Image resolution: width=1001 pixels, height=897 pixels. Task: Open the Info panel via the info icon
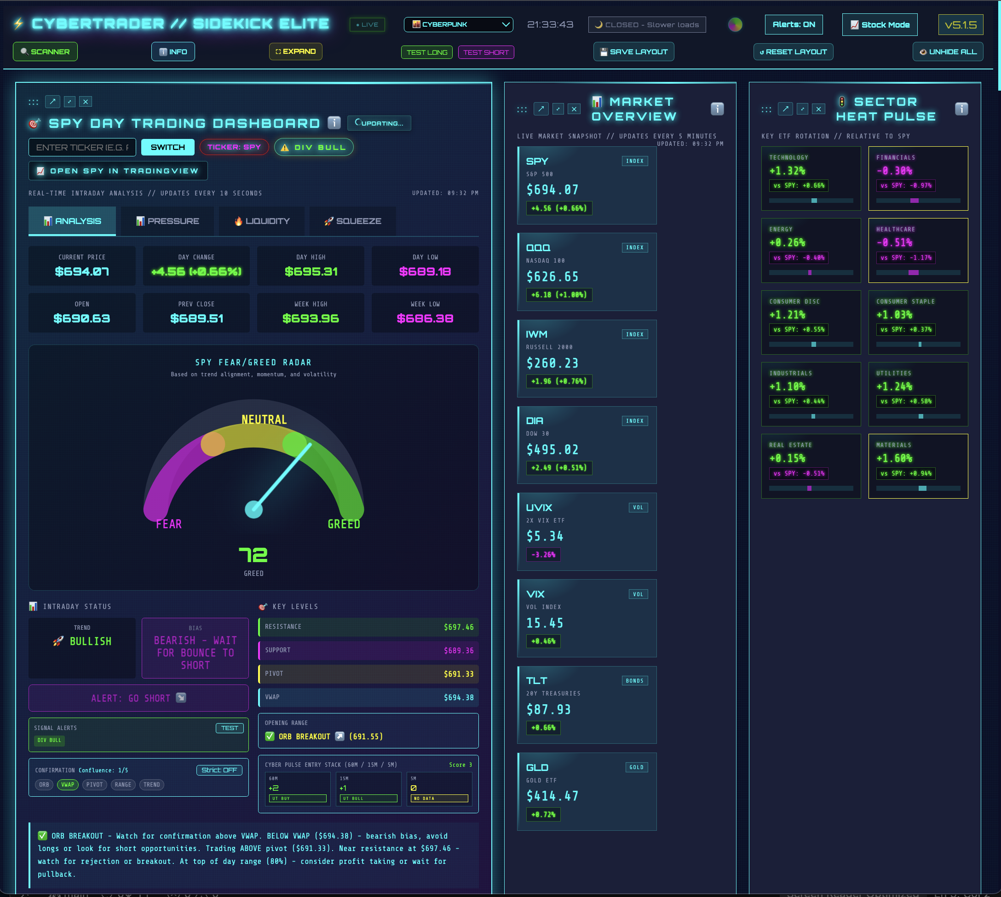pyautogui.click(x=163, y=51)
